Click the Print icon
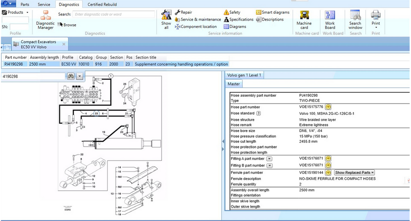The image size is (411, 221). [375, 16]
